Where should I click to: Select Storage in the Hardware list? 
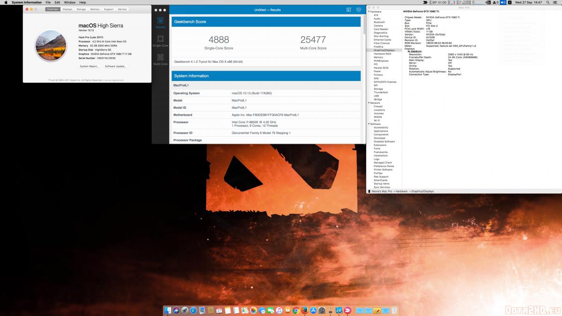coord(378,89)
